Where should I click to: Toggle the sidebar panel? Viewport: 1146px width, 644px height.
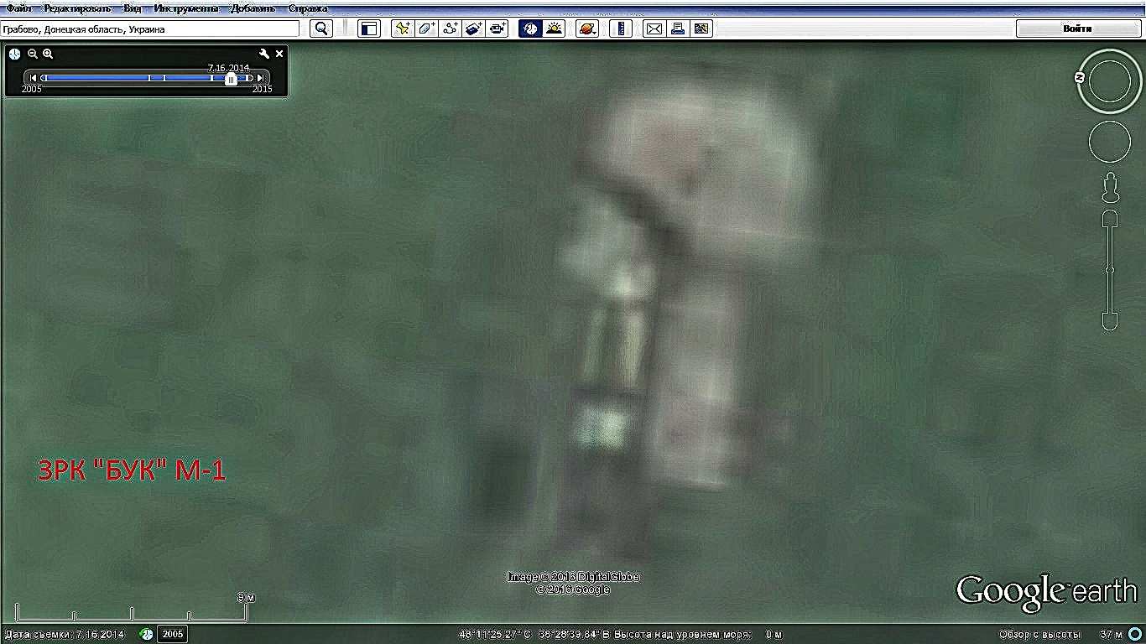tap(369, 29)
